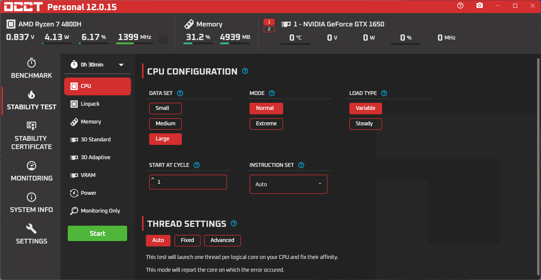
Task: Select the Small data set
Action: 165,108
